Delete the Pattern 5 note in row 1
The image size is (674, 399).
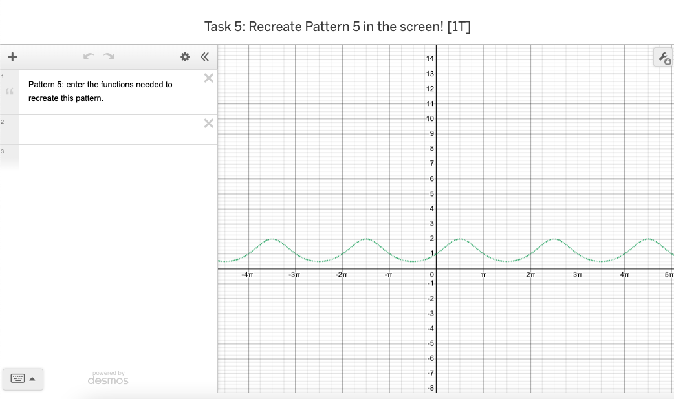pyautogui.click(x=208, y=78)
